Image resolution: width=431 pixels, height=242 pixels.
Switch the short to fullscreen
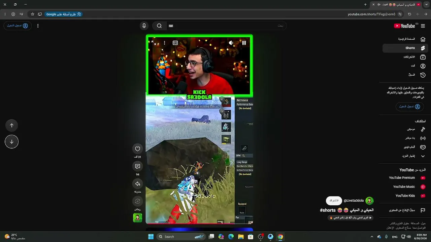[x=154, y=43]
